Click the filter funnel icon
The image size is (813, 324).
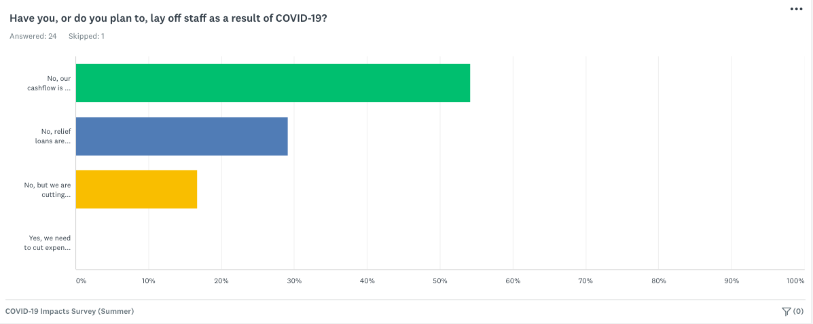point(786,312)
